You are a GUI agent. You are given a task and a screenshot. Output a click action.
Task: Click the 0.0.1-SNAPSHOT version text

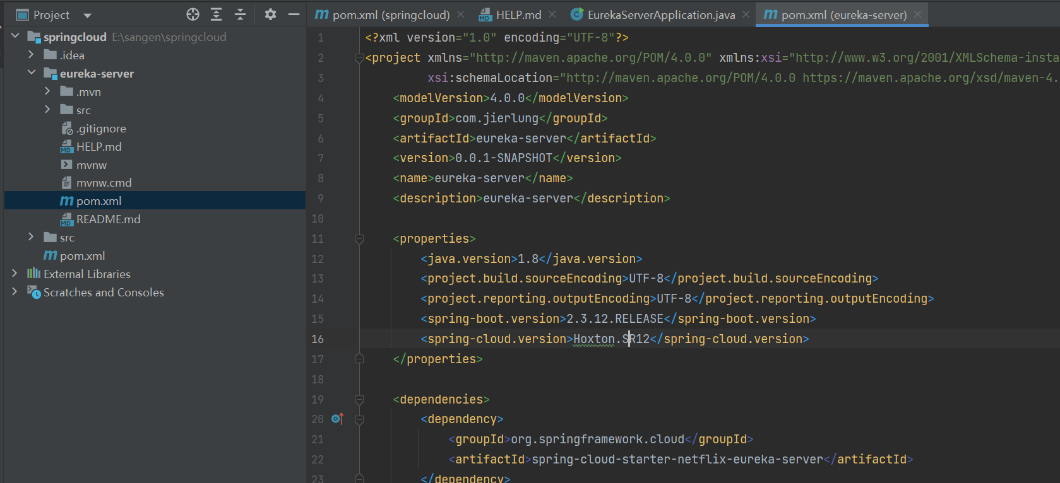(x=504, y=158)
